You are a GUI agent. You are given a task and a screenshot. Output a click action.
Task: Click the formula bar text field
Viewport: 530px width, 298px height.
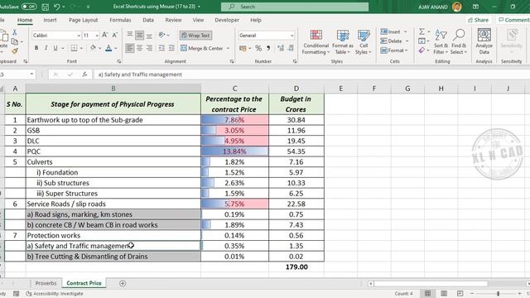[x=311, y=74]
